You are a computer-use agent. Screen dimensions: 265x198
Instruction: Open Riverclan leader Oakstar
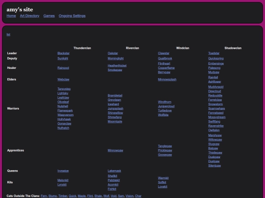113,53
